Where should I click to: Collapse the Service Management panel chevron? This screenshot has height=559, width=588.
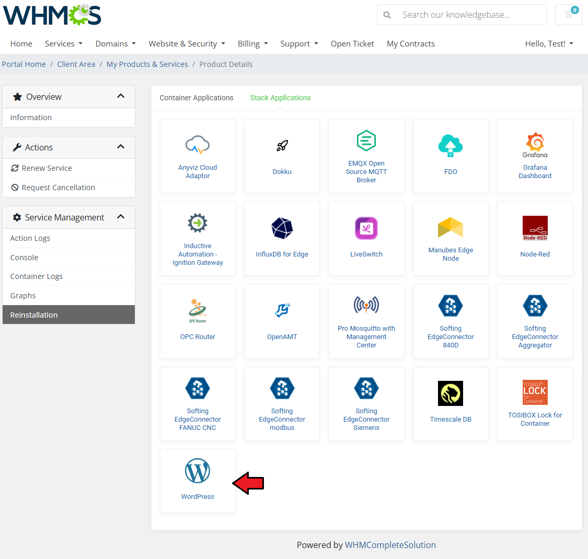click(x=121, y=217)
